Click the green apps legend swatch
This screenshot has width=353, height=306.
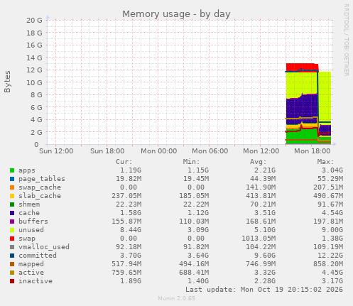point(12,170)
